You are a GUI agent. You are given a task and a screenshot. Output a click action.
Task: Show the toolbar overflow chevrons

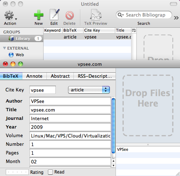tap(176, 18)
